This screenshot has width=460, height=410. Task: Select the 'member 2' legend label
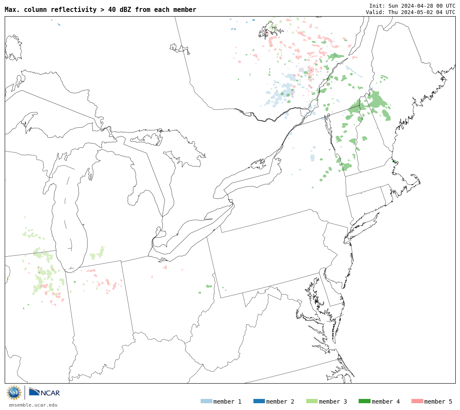pyautogui.click(x=280, y=401)
